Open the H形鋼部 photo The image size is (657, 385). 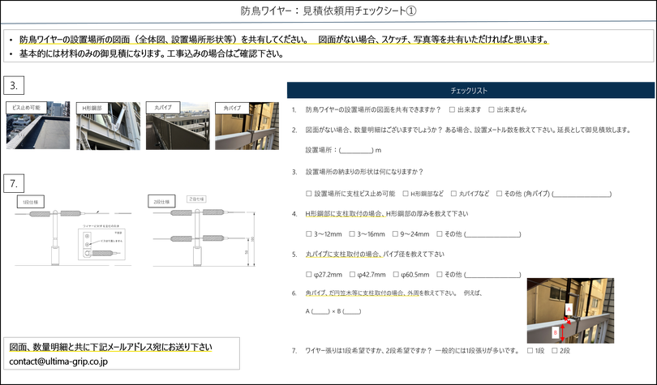pos(108,126)
